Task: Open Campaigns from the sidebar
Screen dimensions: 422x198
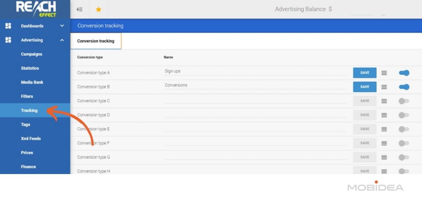Action: tap(31, 54)
